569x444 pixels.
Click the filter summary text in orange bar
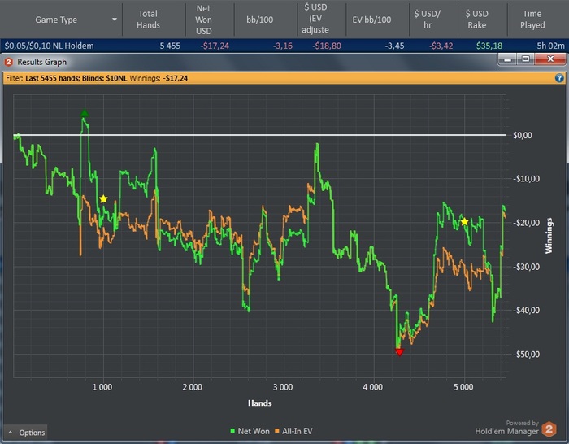97,78
